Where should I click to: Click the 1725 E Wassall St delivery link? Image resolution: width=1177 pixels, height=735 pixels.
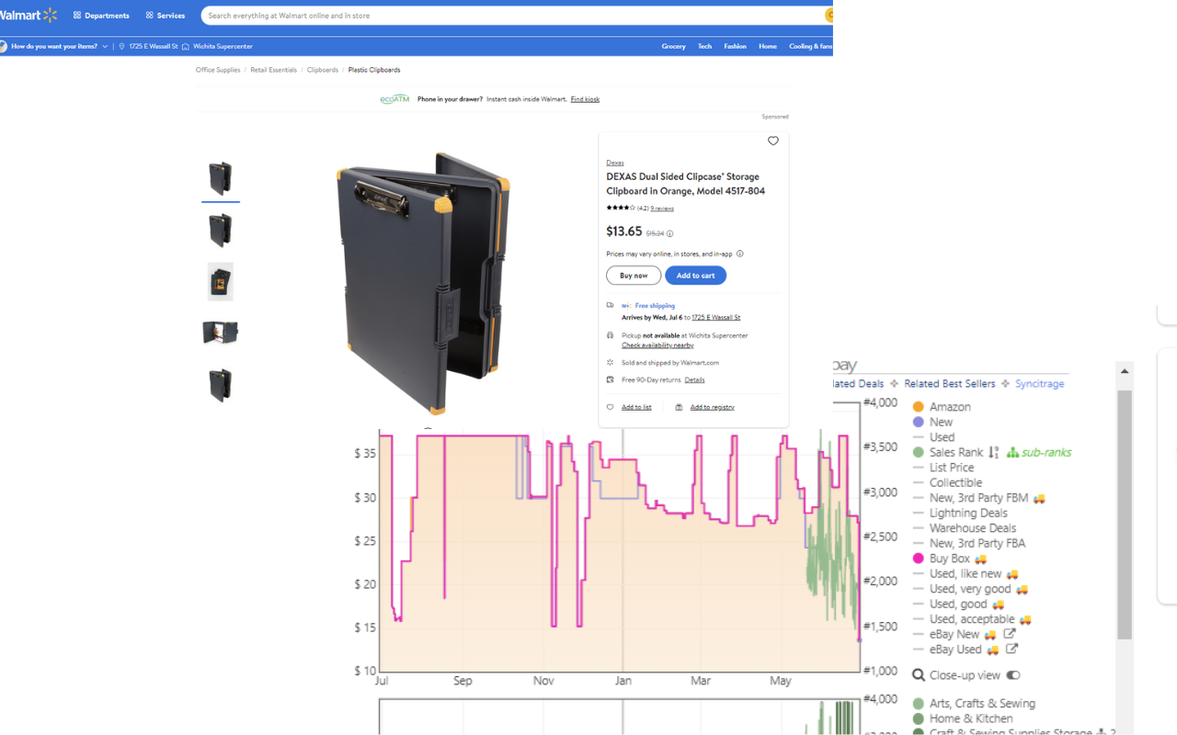pyautogui.click(x=716, y=317)
